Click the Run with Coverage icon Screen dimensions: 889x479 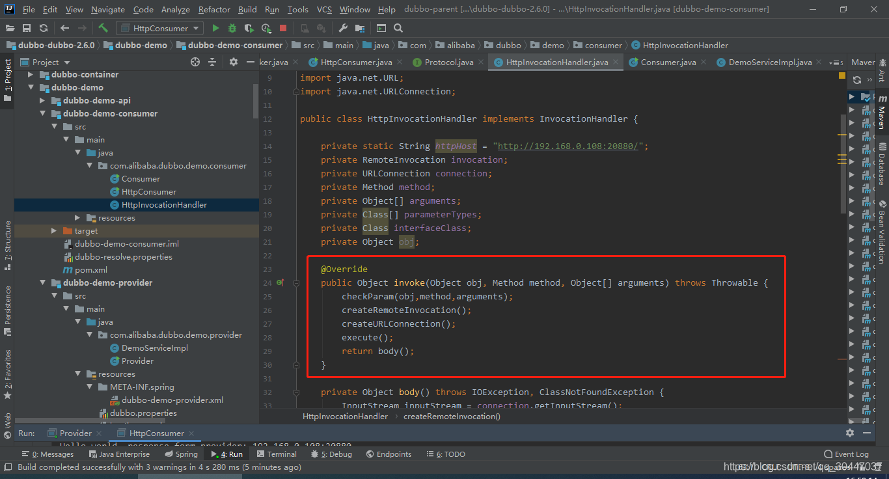[x=249, y=28]
